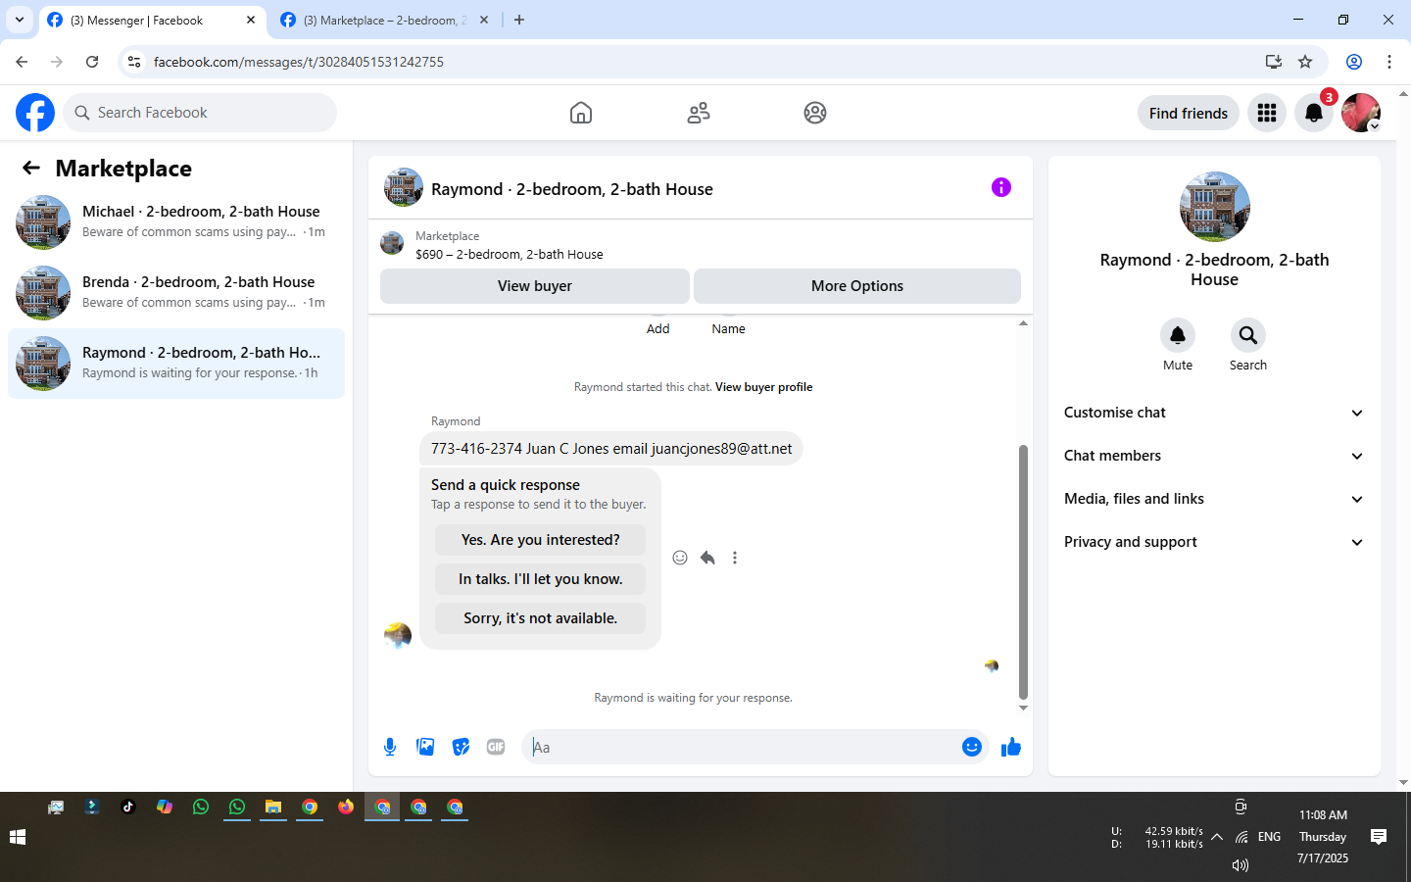Expand the Customise chat section
Viewport: 1411px width, 882px height.
tap(1214, 413)
